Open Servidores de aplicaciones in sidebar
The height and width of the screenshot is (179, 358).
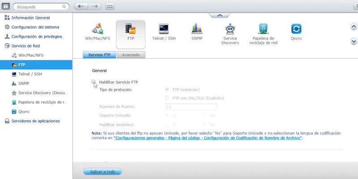click(x=36, y=121)
